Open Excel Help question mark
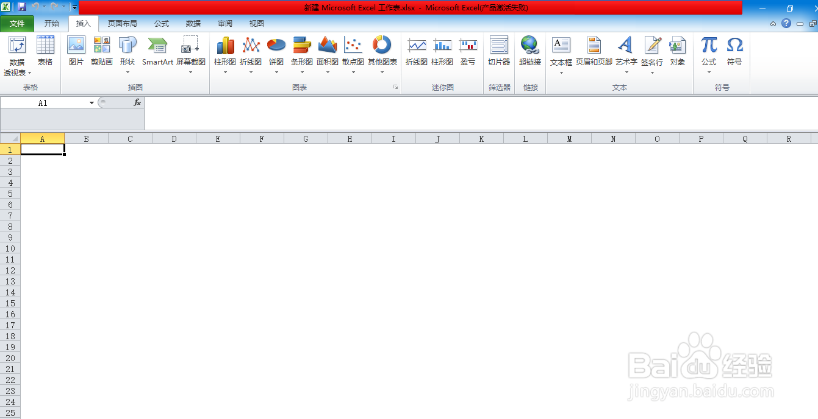This screenshot has height=419, width=818. (x=786, y=23)
